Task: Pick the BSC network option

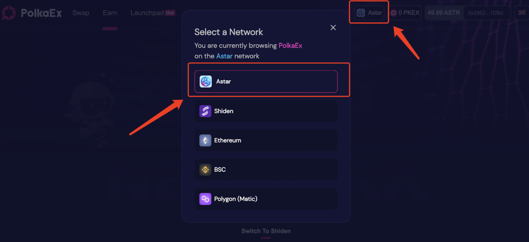Action: pos(266,170)
